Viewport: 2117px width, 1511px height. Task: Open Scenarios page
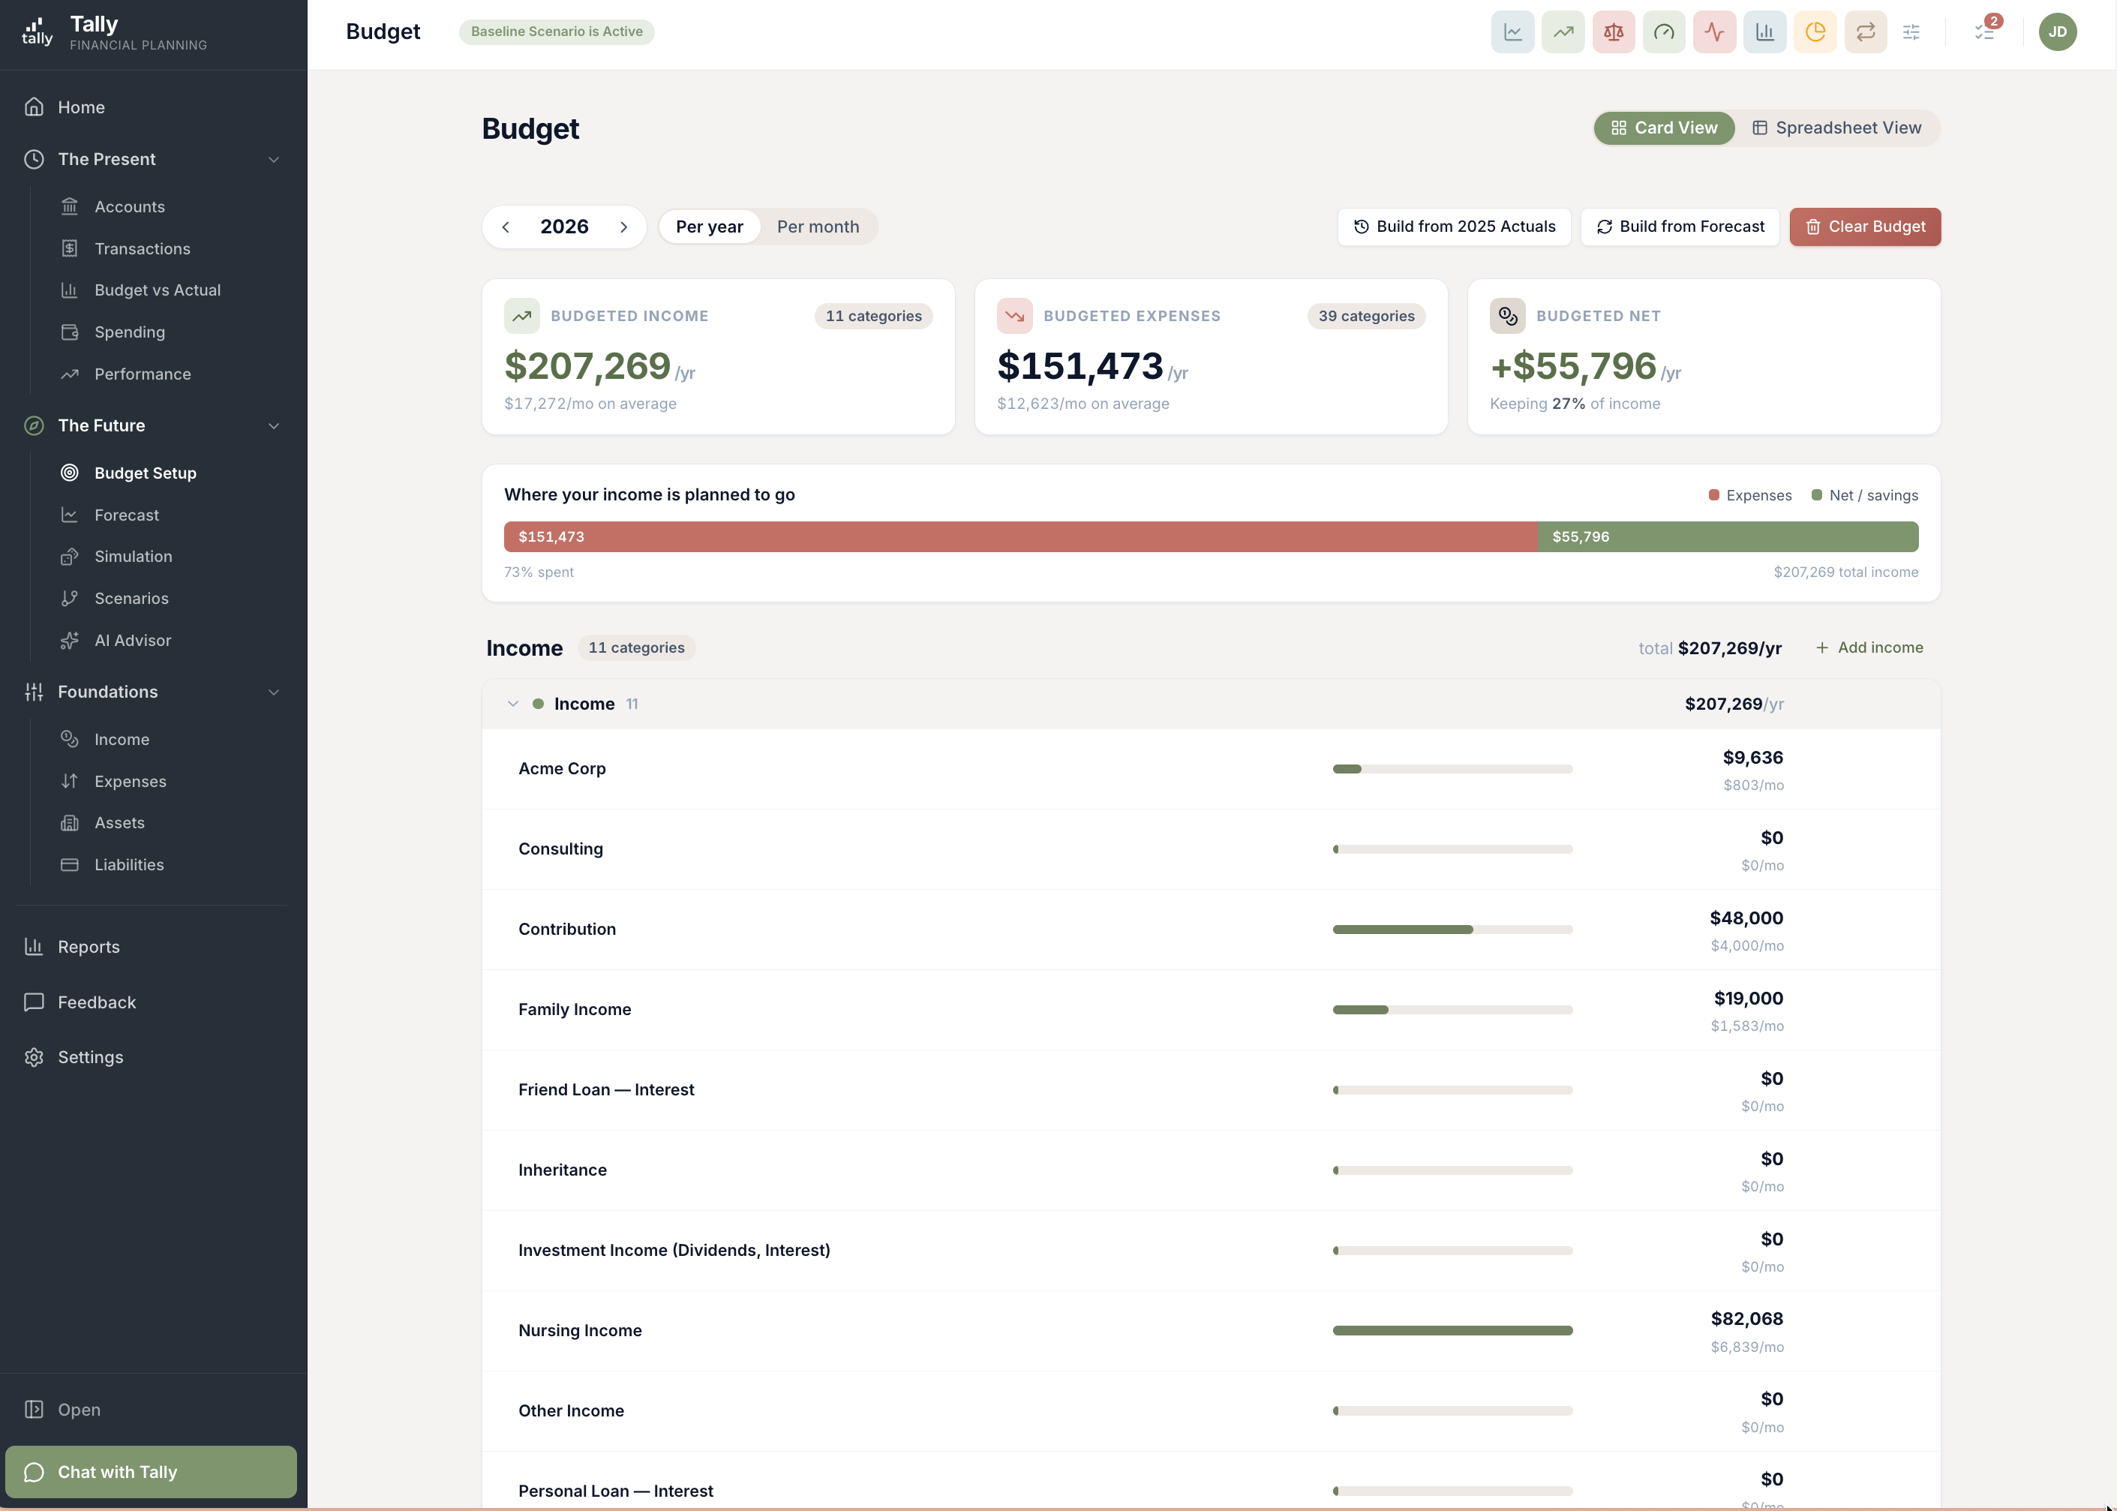click(x=131, y=598)
